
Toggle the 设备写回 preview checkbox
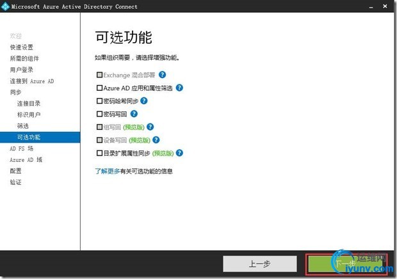tap(99, 140)
